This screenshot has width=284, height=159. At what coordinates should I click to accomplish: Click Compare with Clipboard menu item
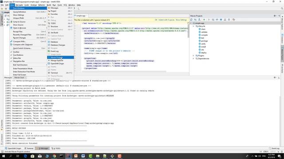click(28, 45)
